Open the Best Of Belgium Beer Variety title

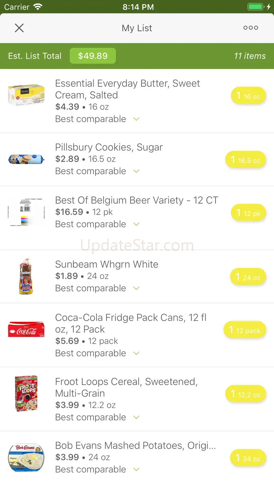tap(137, 200)
